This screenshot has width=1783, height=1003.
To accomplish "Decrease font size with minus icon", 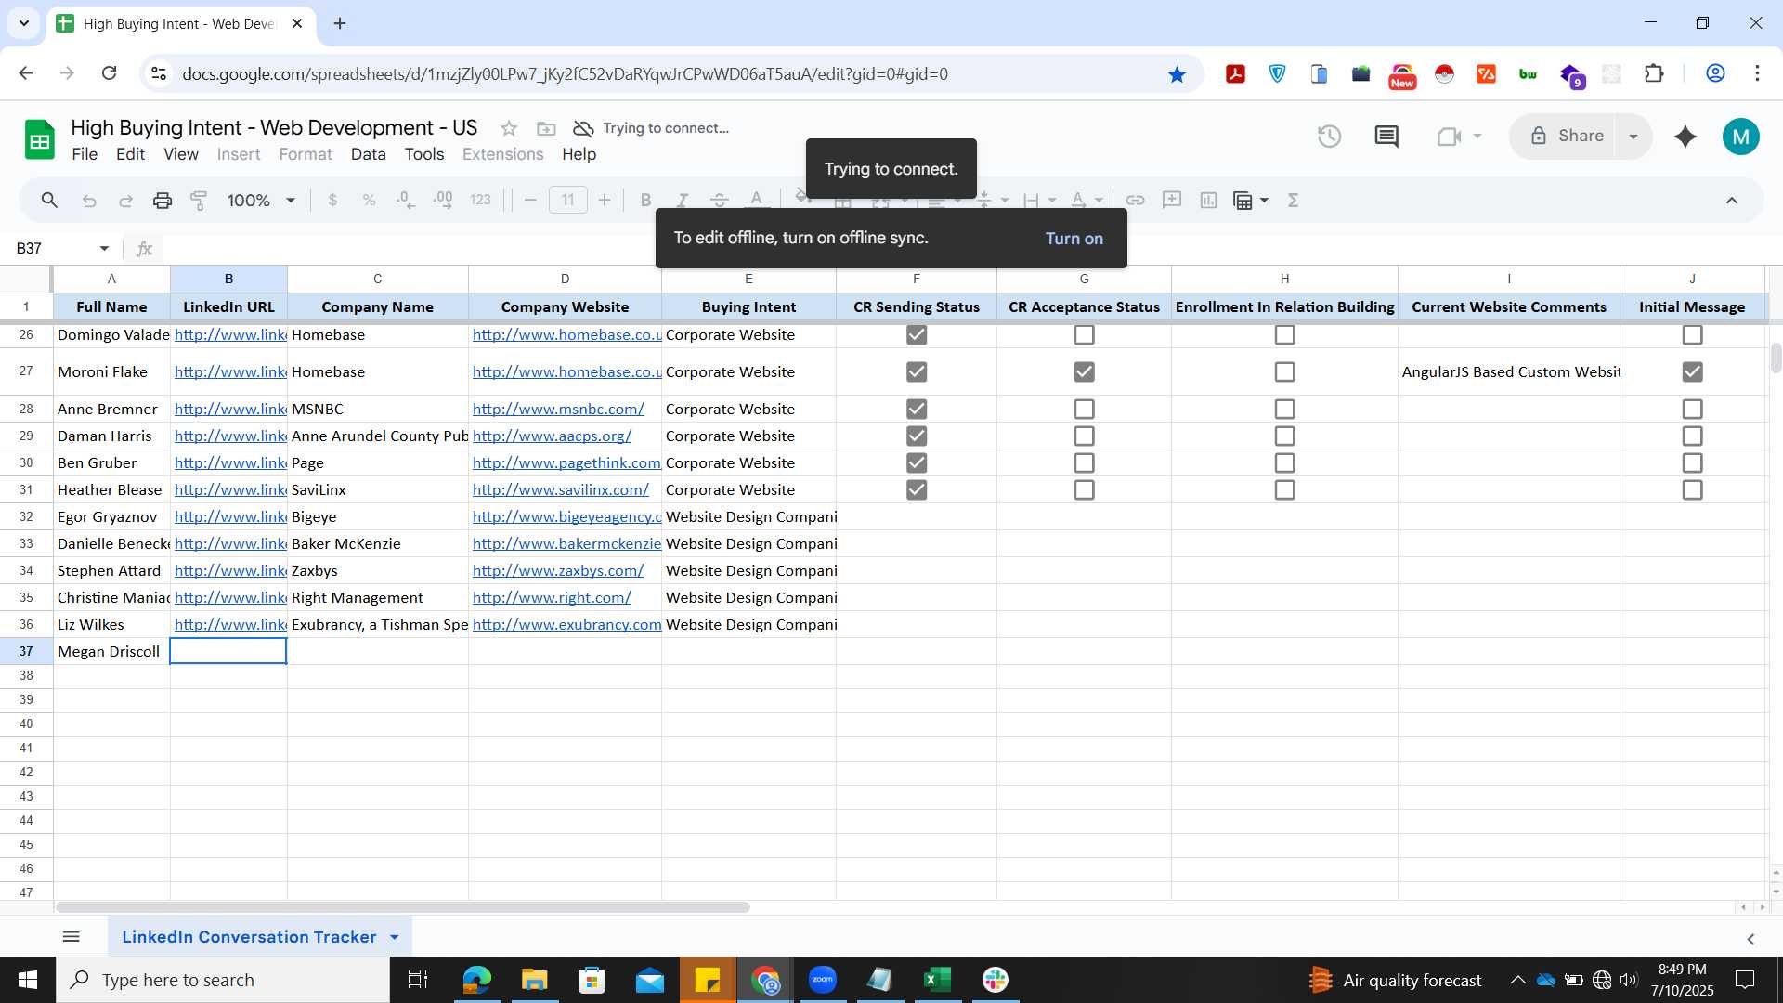I will coord(530,200).
